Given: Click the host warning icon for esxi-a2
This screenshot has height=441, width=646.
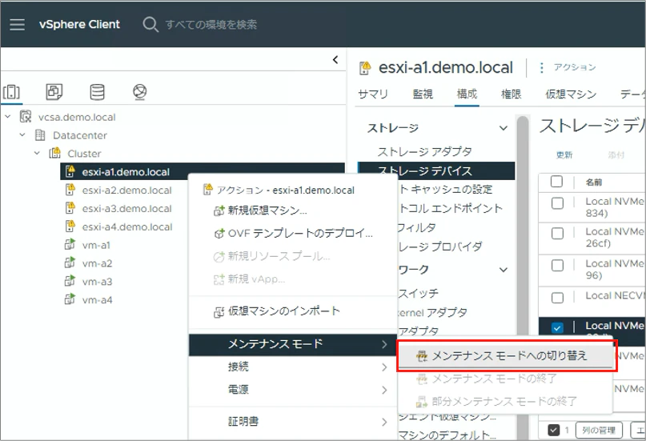Looking at the screenshot, I should (x=70, y=190).
